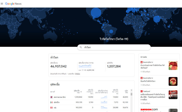Click new cases (1 day) column header
This screenshot has width=182, height=112.
point(90,91)
